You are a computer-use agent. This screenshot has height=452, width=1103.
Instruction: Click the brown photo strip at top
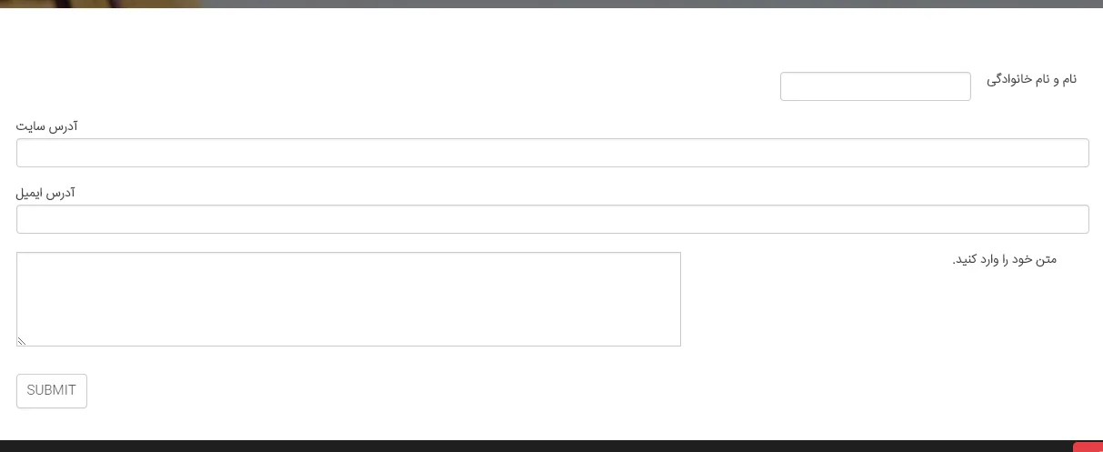click(x=100, y=4)
